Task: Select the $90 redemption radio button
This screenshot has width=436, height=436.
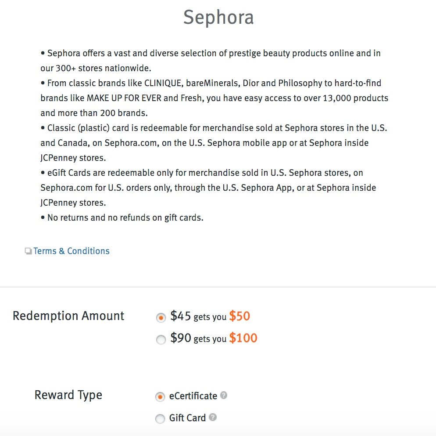Action: (161, 339)
